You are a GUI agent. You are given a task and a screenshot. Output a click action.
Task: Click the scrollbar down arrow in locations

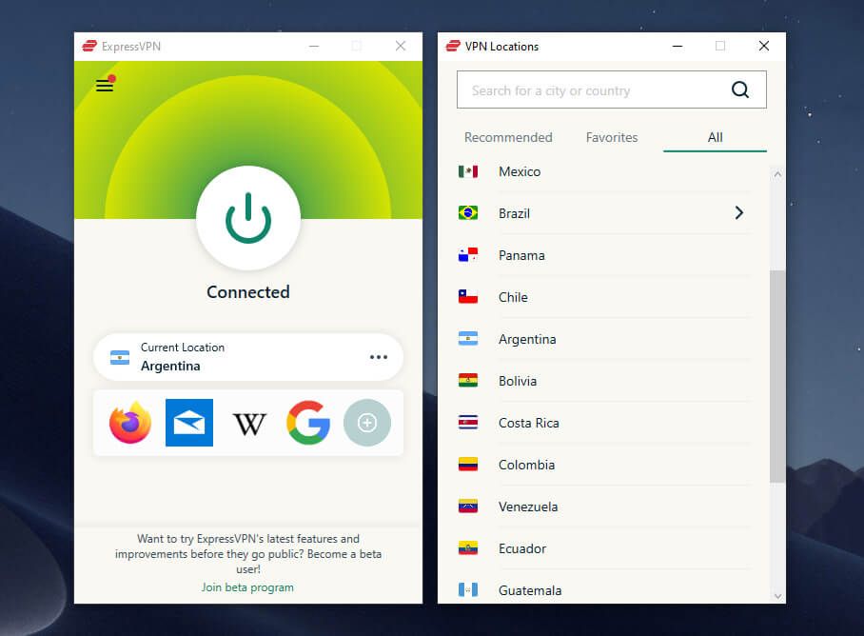pos(777,596)
